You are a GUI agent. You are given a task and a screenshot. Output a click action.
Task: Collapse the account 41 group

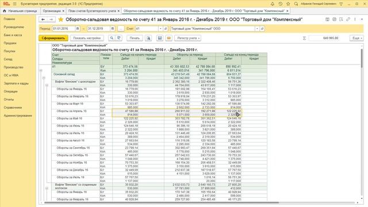pyautogui.click(x=41, y=70)
